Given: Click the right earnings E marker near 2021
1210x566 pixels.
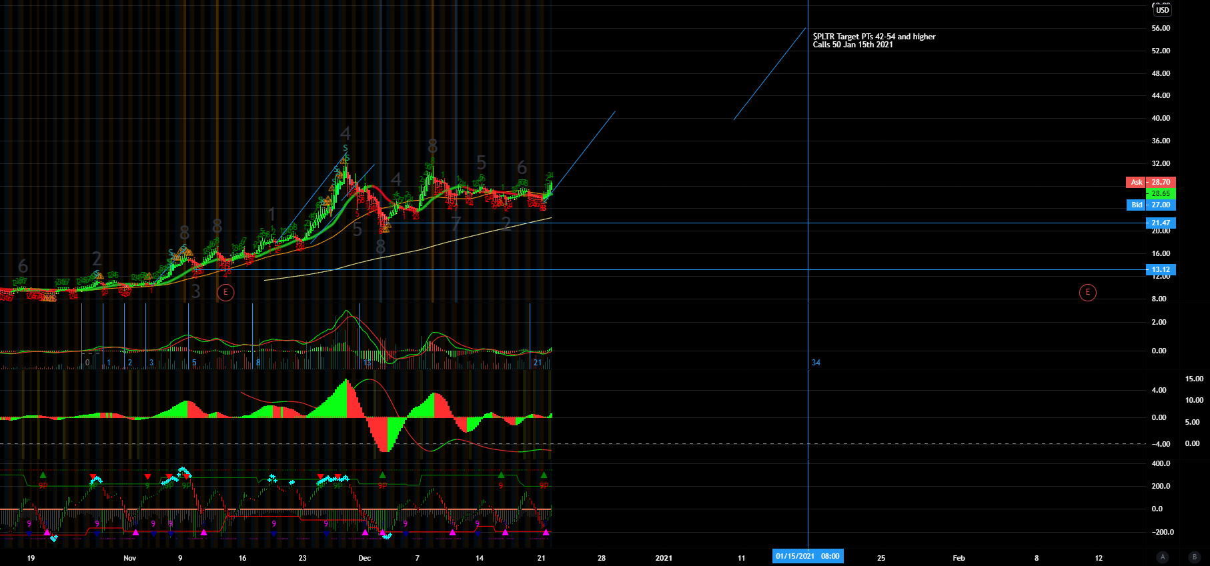Looking at the screenshot, I should tap(1087, 292).
